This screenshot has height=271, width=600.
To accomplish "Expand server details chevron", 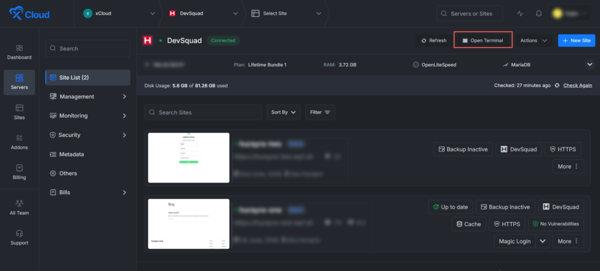I will tap(589, 64).
